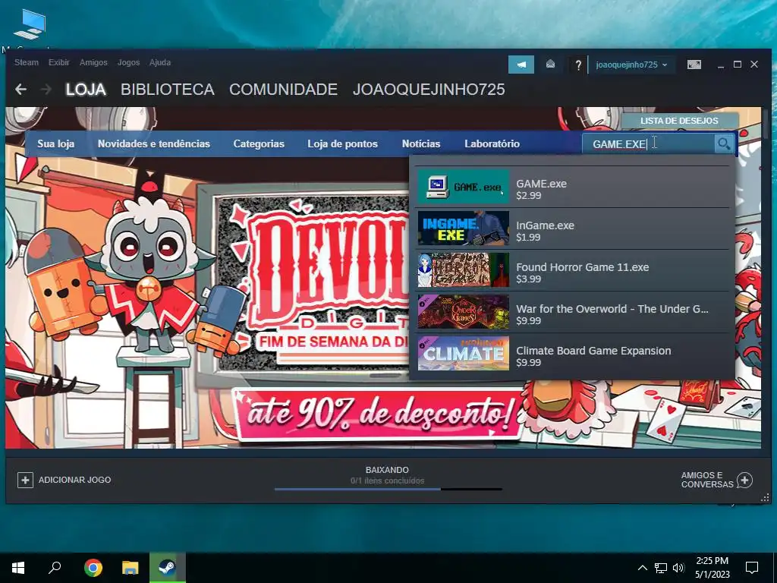Open the Ajuda menu
This screenshot has width=777, height=583.
tap(160, 62)
